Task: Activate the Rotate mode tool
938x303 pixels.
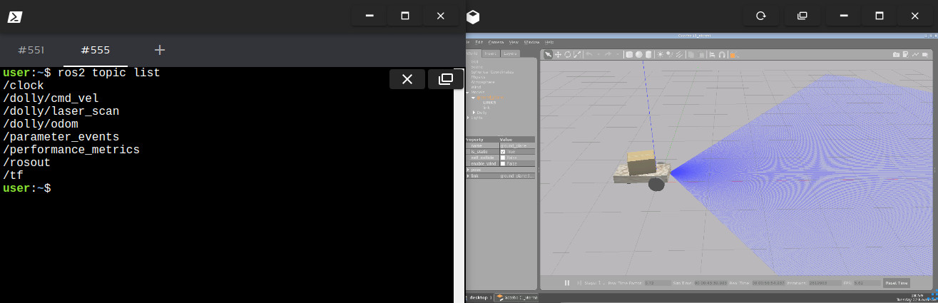Action: [x=567, y=55]
